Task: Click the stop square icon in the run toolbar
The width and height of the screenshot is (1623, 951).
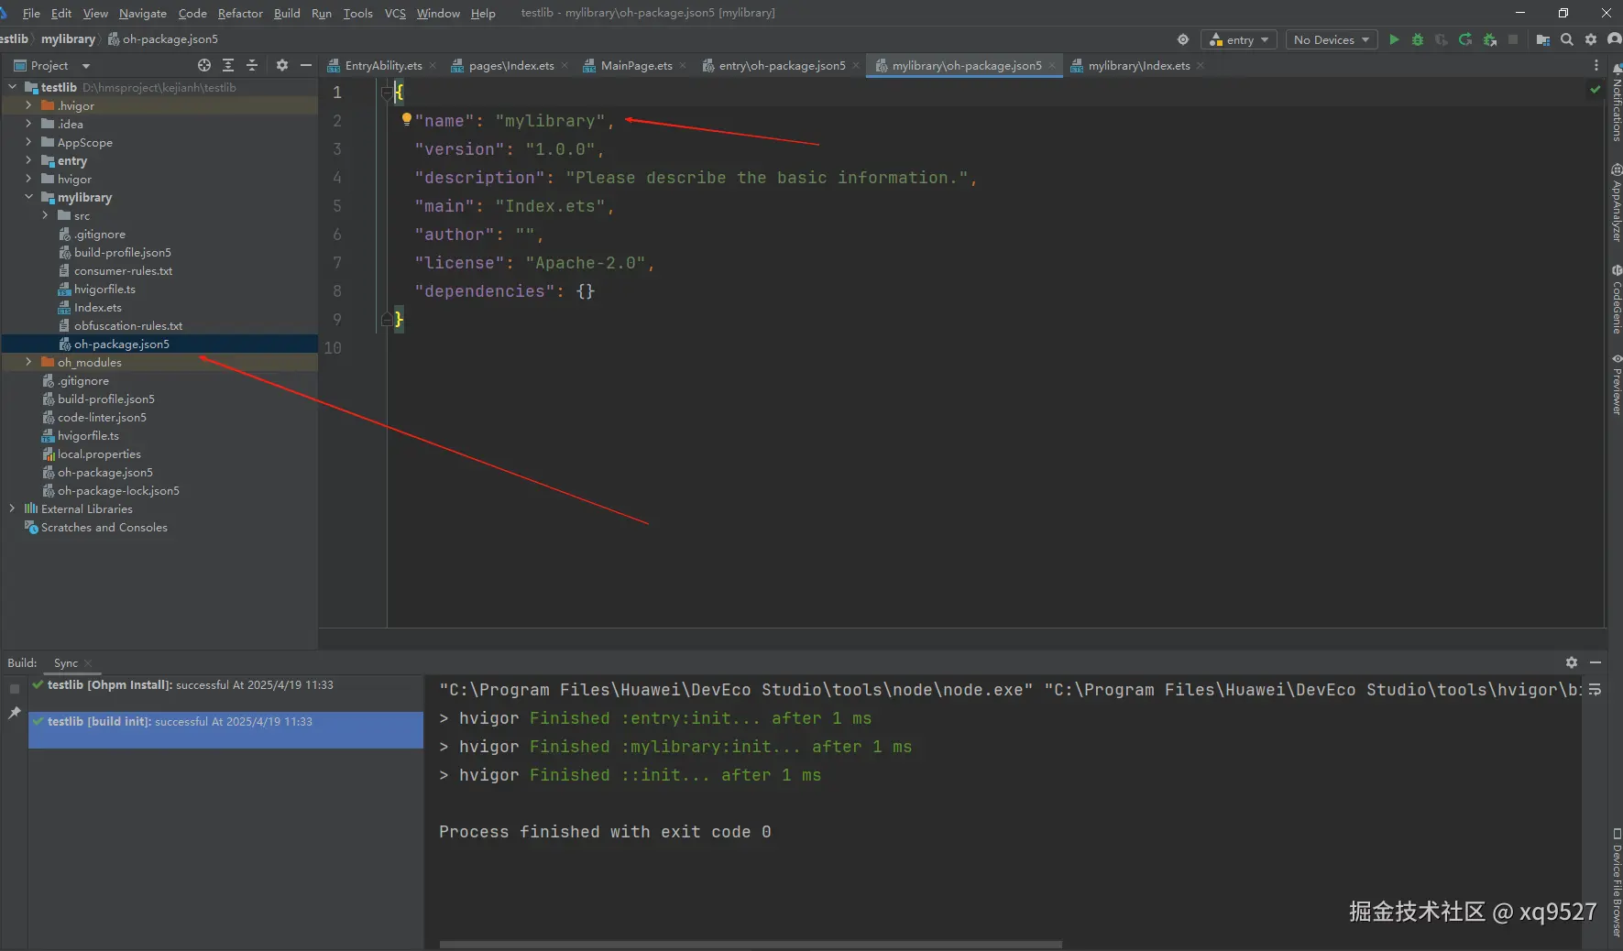Action: (1513, 39)
